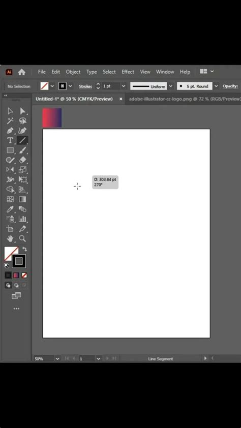Switch to adobe-illustrator-cc-logo.png tab
Viewport: 241px width, 428px height.
tap(184, 99)
